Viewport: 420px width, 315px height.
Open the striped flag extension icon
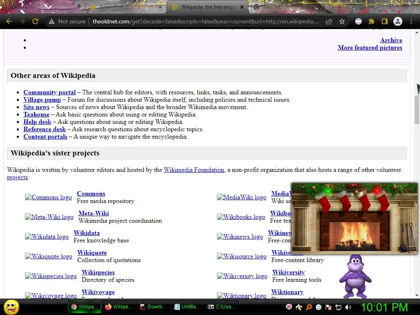[358, 21]
